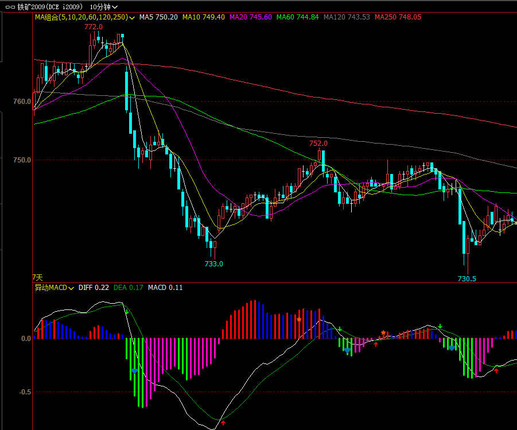This screenshot has width=517, height=430.
Task: Click the MA250 748.05 value
Action: pos(398,17)
